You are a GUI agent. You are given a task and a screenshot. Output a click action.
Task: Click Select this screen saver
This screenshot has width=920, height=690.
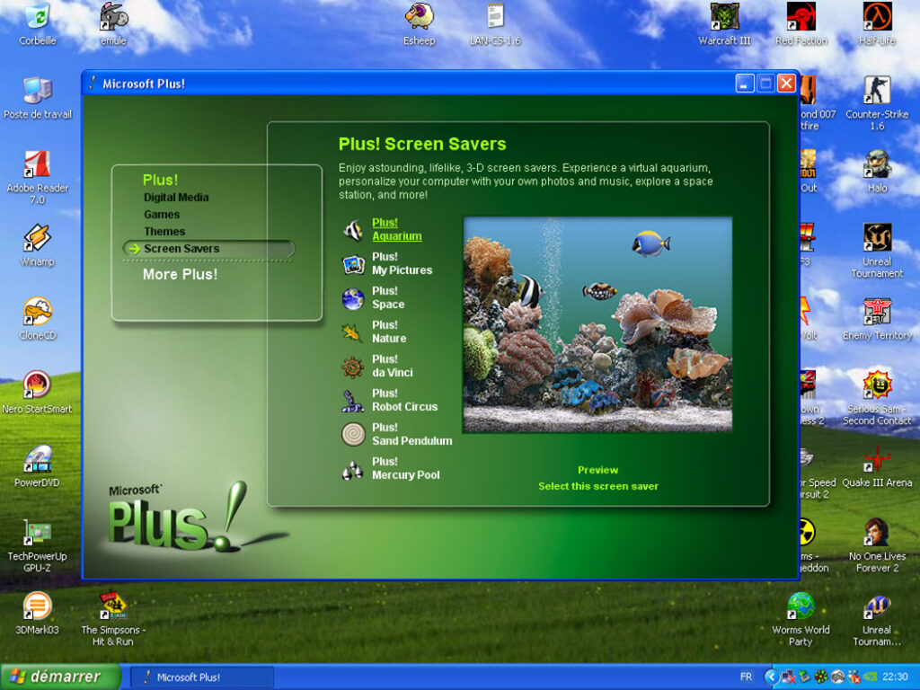[597, 486]
